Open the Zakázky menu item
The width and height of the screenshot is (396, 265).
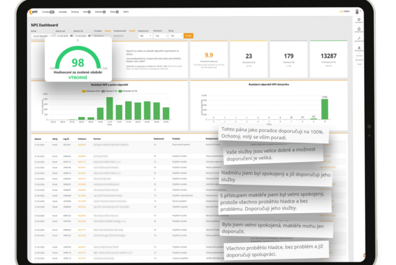pos(100,12)
